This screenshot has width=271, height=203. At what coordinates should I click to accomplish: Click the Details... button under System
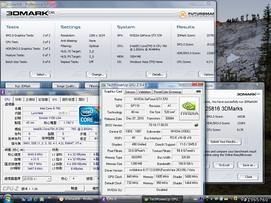pos(157,74)
